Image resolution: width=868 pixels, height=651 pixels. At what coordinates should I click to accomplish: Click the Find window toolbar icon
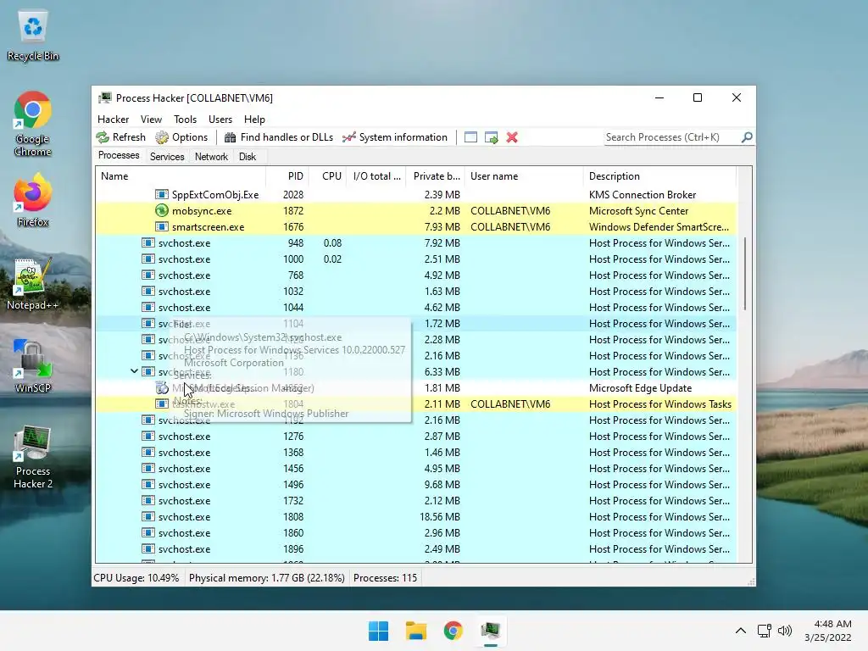(x=470, y=137)
